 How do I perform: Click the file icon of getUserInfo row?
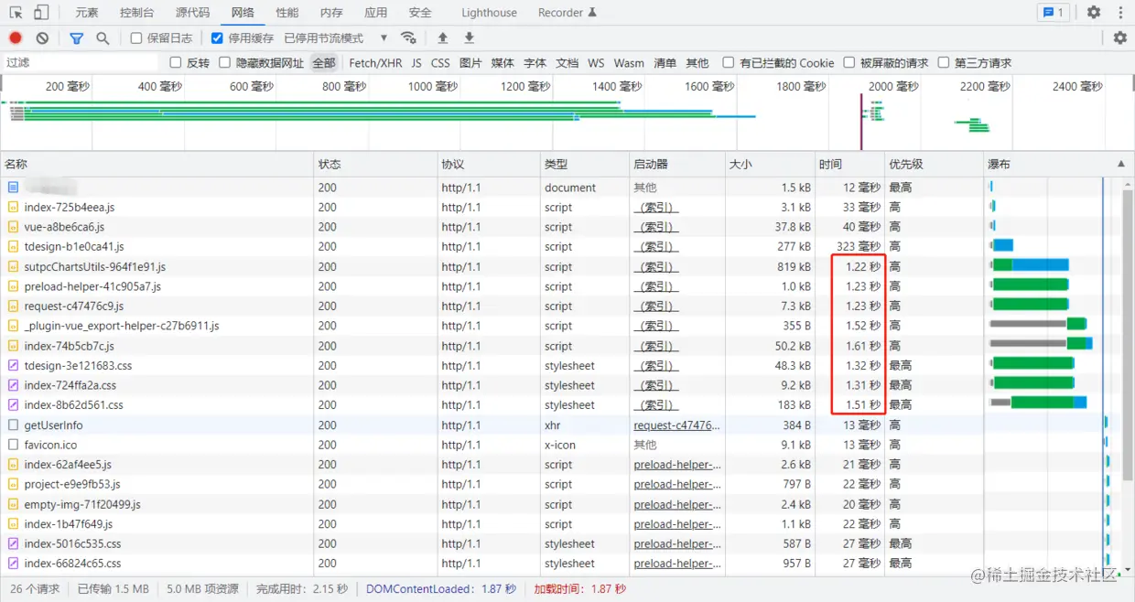click(x=13, y=425)
